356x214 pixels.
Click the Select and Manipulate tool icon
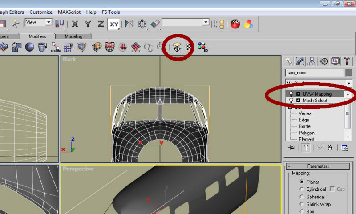point(16,24)
